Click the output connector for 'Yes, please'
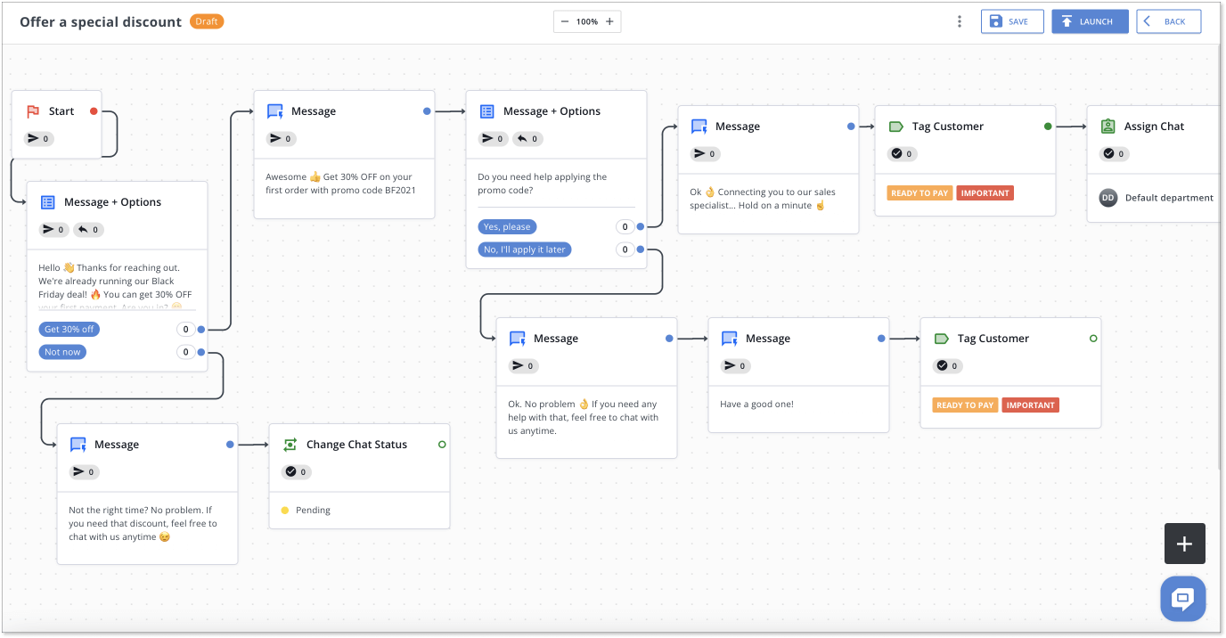Viewport: 1226px width, 638px height. 639,227
